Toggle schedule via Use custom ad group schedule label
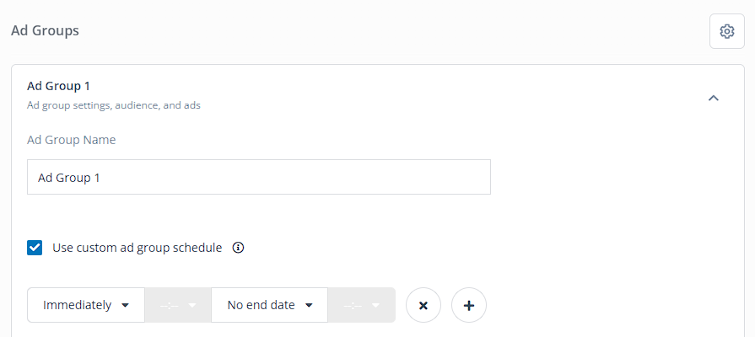 [138, 248]
